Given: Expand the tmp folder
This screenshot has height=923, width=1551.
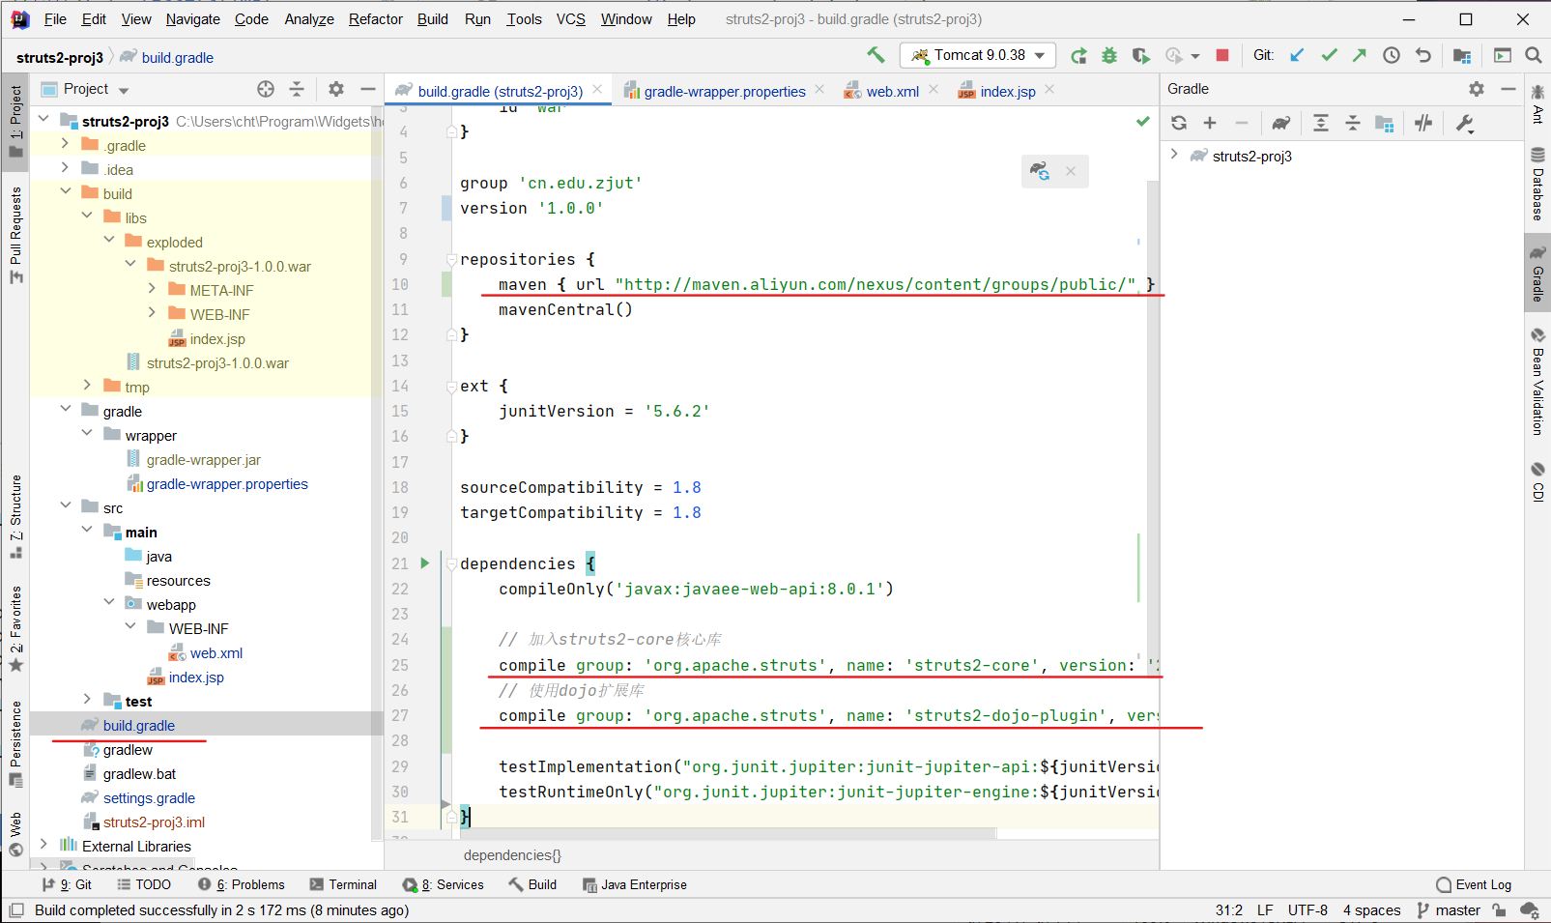Looking at the screenshot, I should coord(87,386).
